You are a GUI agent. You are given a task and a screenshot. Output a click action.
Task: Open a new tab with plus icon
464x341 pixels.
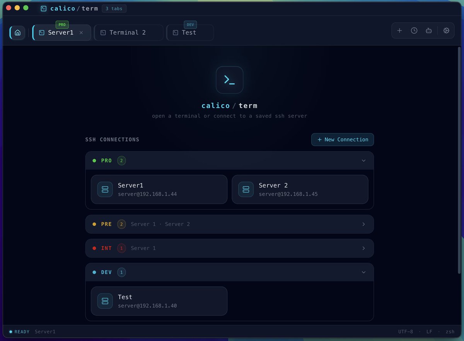[x=399, y=31]
